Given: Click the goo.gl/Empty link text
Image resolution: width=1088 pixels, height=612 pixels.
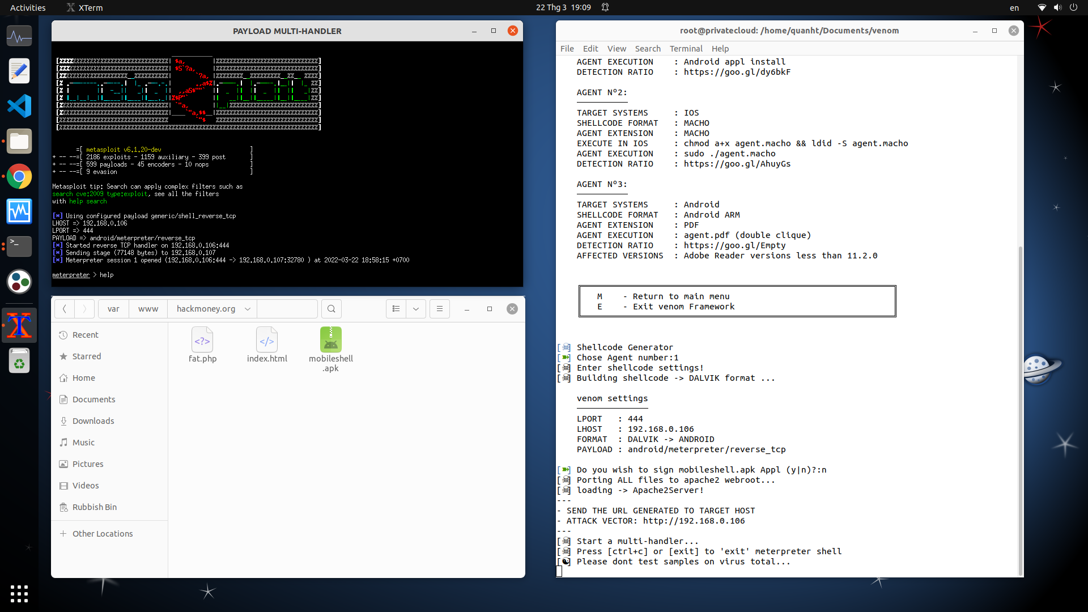Looking at the screenshot, I should coord(734,245).
